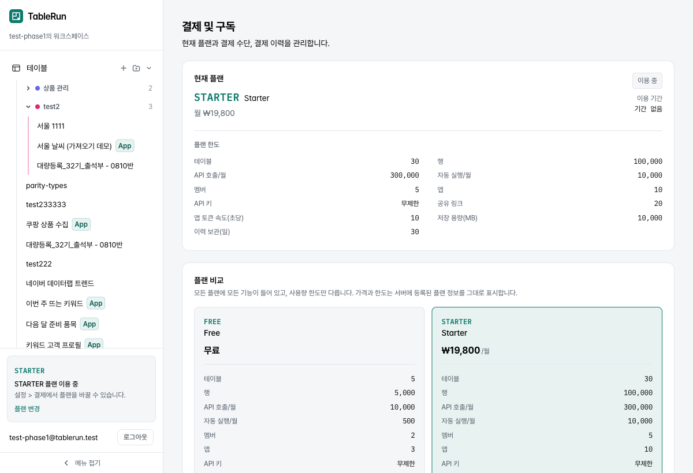Click the 이용 중 status badge
693x473 pixels.
(x=647, y=81)
